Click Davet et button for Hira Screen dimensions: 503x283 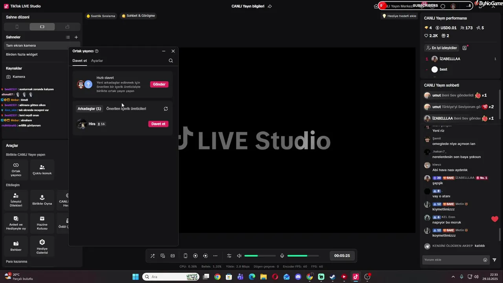point(158,124)
